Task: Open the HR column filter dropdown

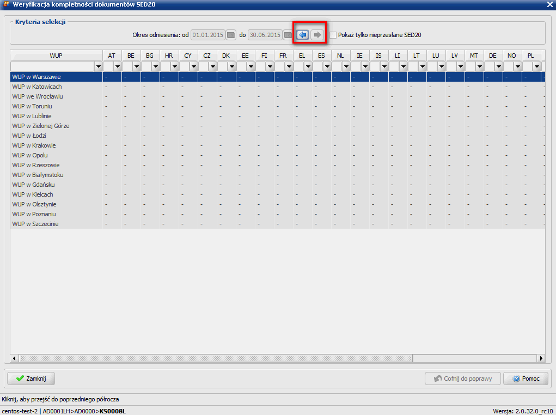Action: [175, 66]
